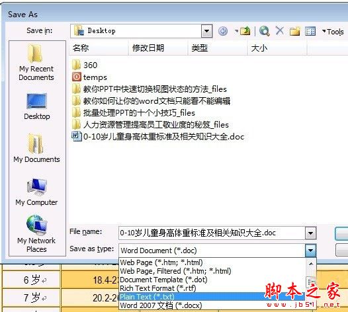Select the temps item
The height and width of the screenshot is (312, 348).
89,77
